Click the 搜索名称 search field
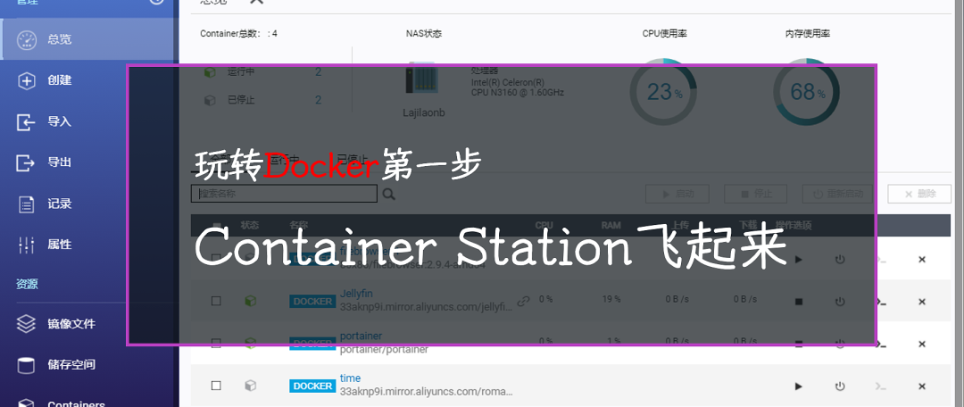 [284, 194]
